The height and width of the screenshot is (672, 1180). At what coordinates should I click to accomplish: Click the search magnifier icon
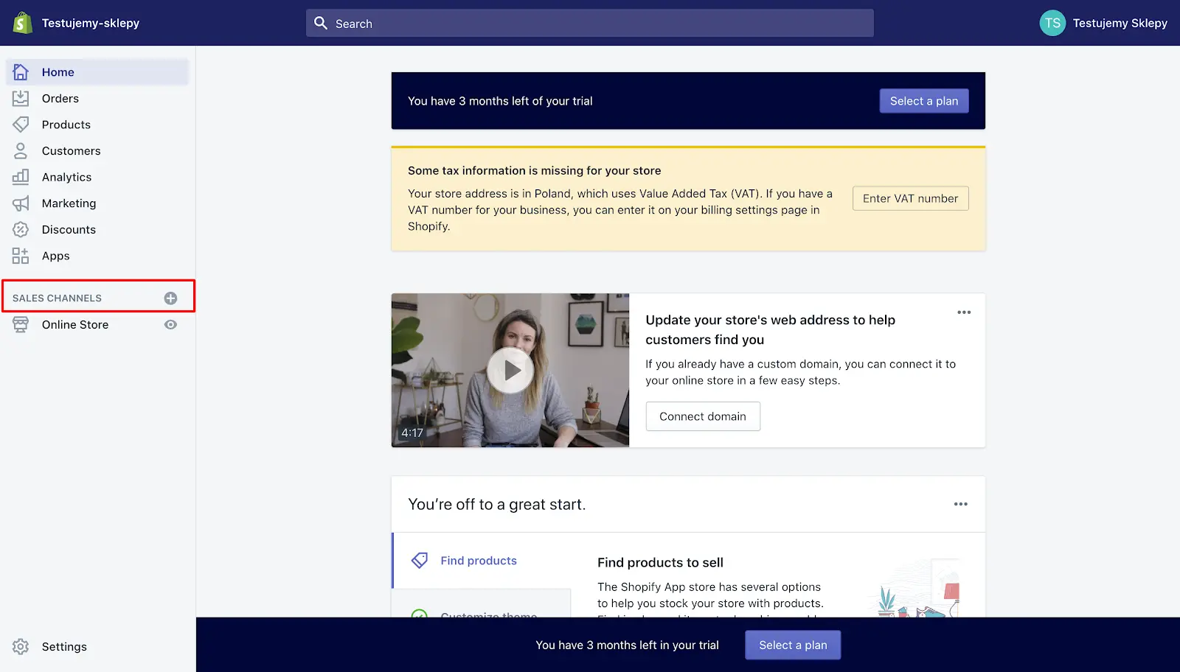[321, 23]
